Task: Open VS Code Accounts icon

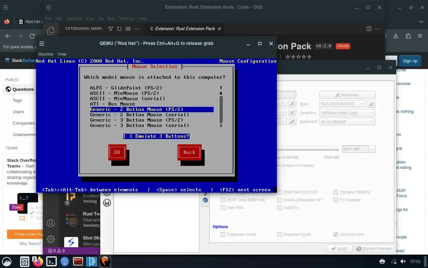Action: 51,223
